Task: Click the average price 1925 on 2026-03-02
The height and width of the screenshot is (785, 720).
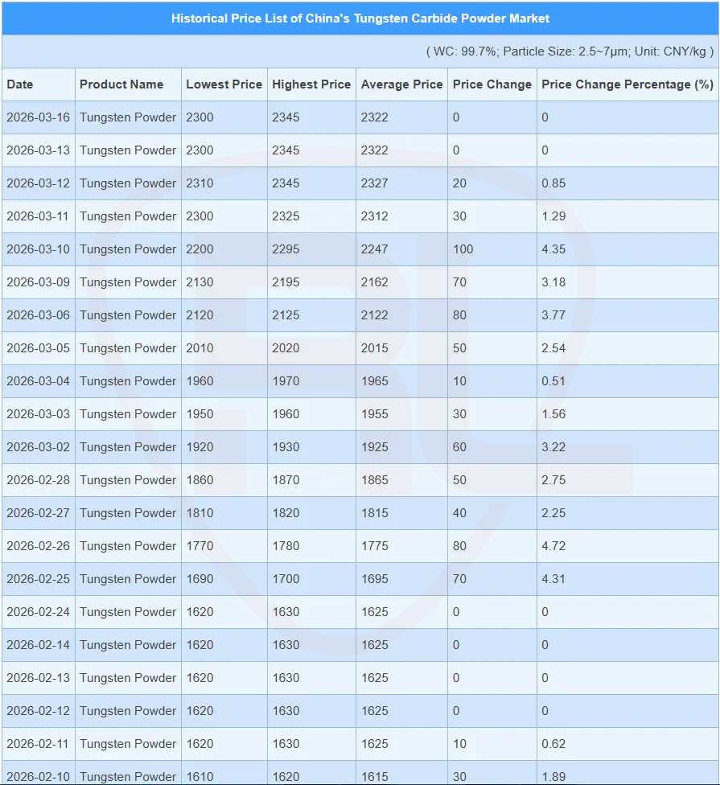Action: 375,447
